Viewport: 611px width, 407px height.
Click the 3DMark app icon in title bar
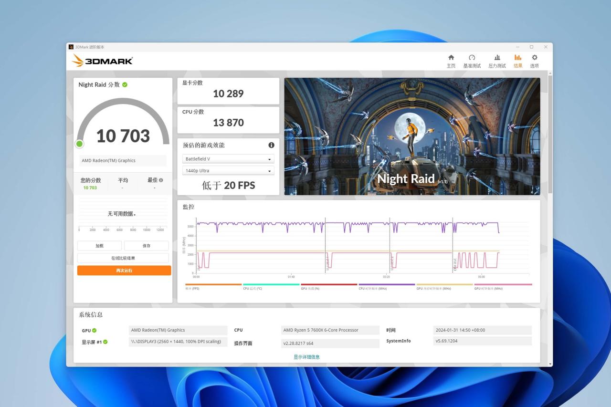coord(71,47)
